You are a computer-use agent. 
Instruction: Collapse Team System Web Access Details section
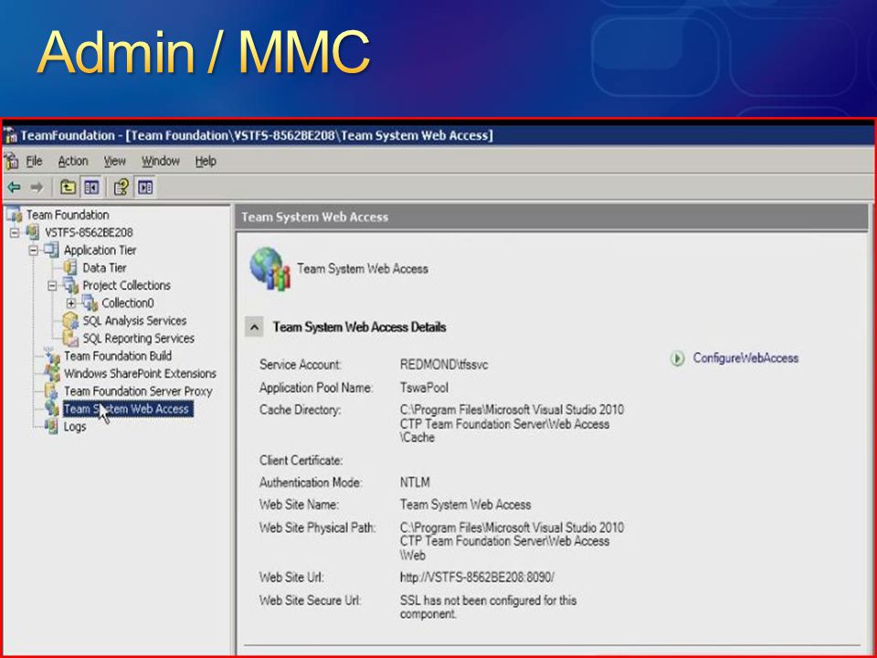(x=254, y=327)
